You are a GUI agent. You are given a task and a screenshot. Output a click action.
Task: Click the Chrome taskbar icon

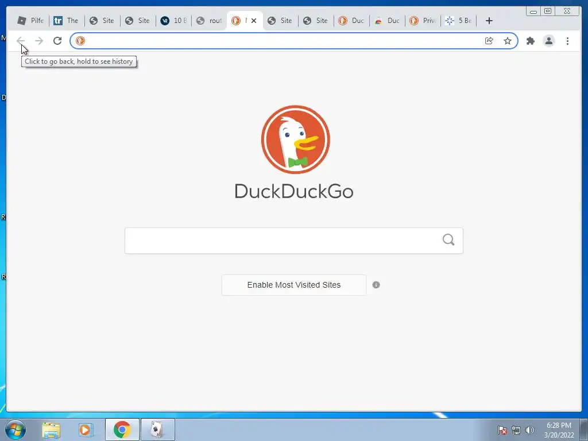coord(122,430)
